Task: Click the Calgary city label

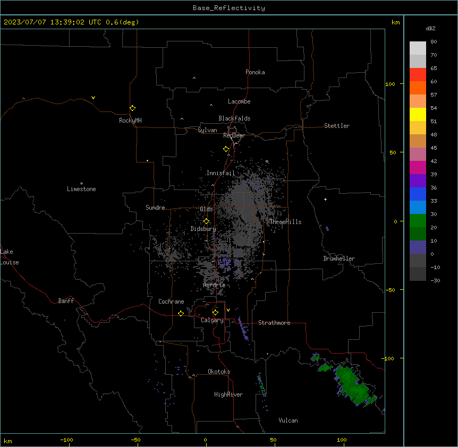Action: [212, 320]
